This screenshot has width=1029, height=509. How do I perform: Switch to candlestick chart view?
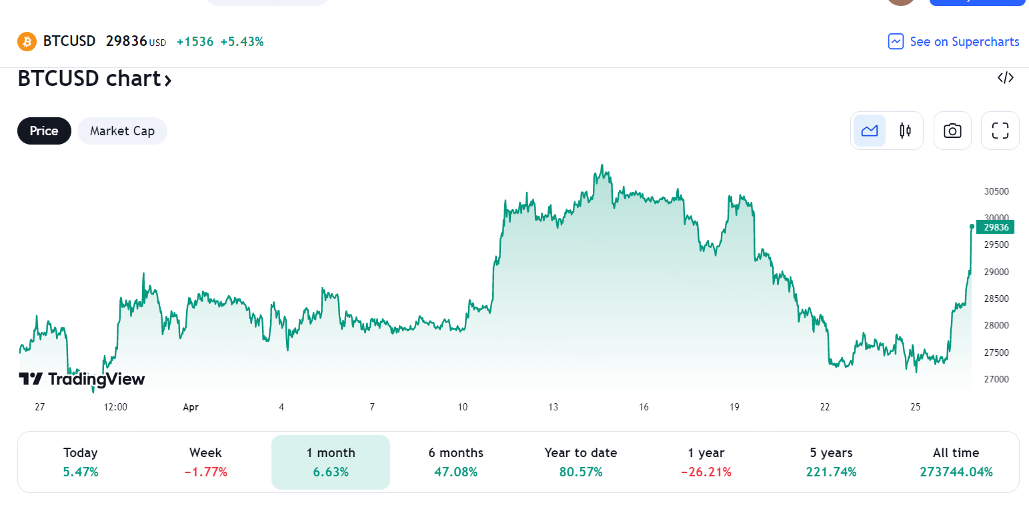[905, 131]
